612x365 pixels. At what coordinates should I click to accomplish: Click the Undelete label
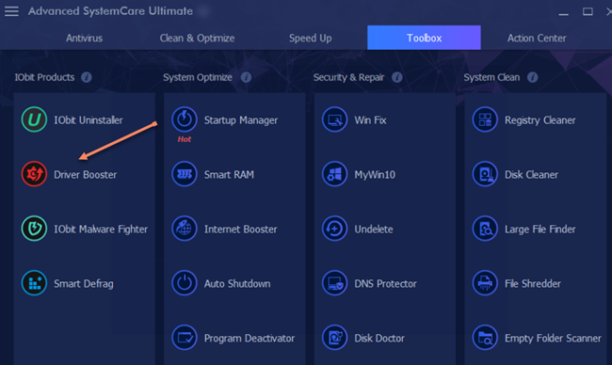pos(374,229)
